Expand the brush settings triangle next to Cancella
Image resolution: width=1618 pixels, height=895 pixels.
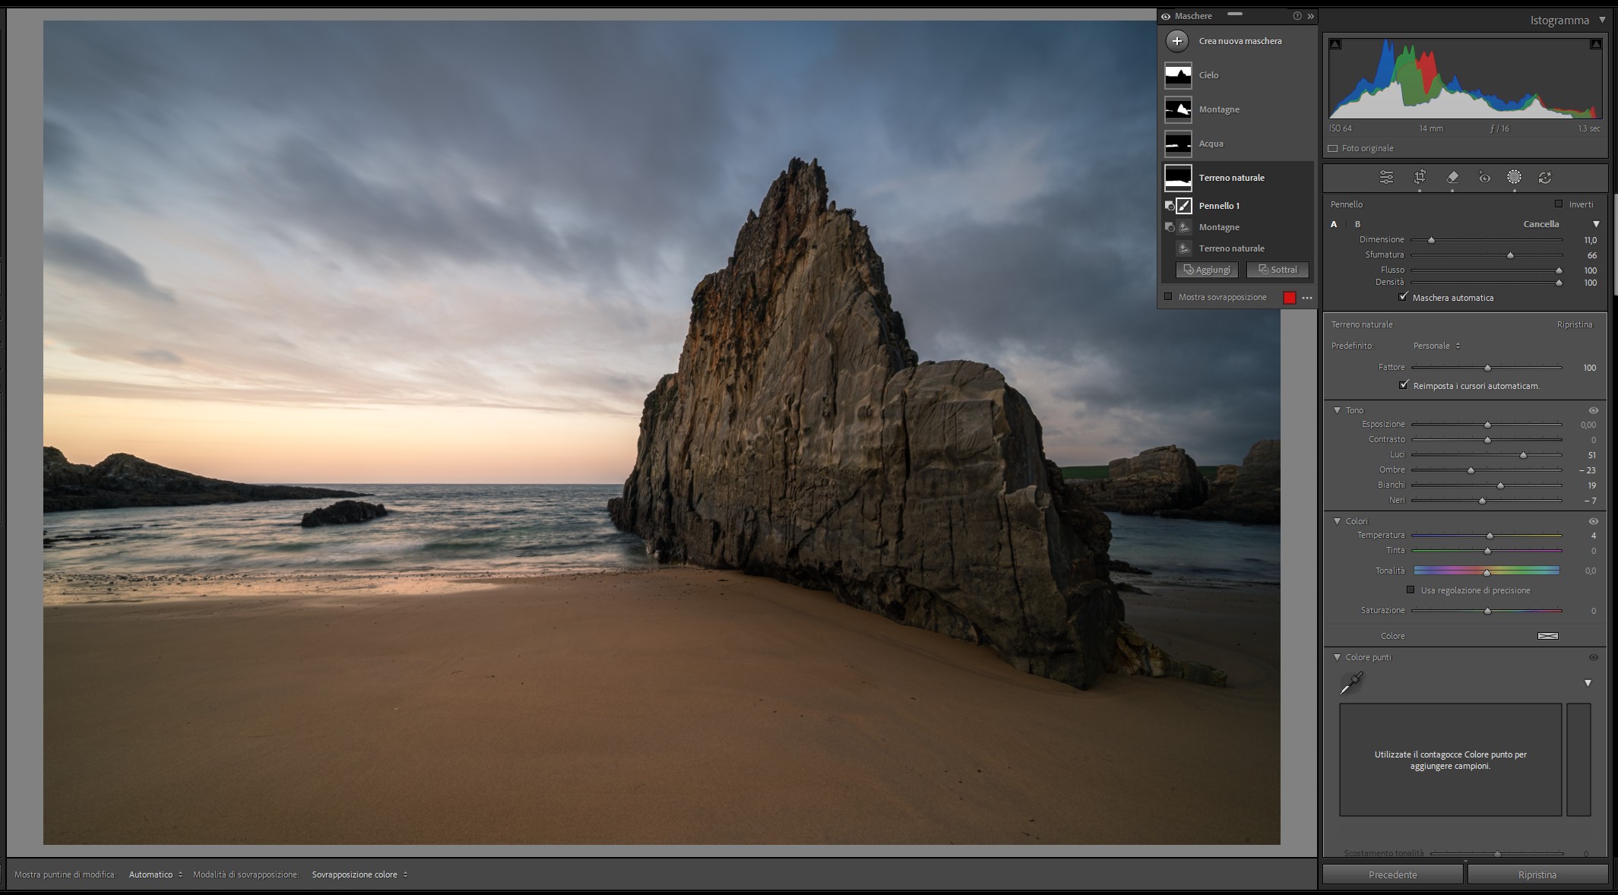[1596, 224]
